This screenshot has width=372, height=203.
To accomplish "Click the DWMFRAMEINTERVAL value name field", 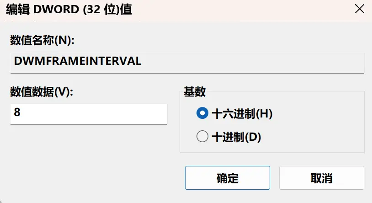I will click(x=187, y=63).
